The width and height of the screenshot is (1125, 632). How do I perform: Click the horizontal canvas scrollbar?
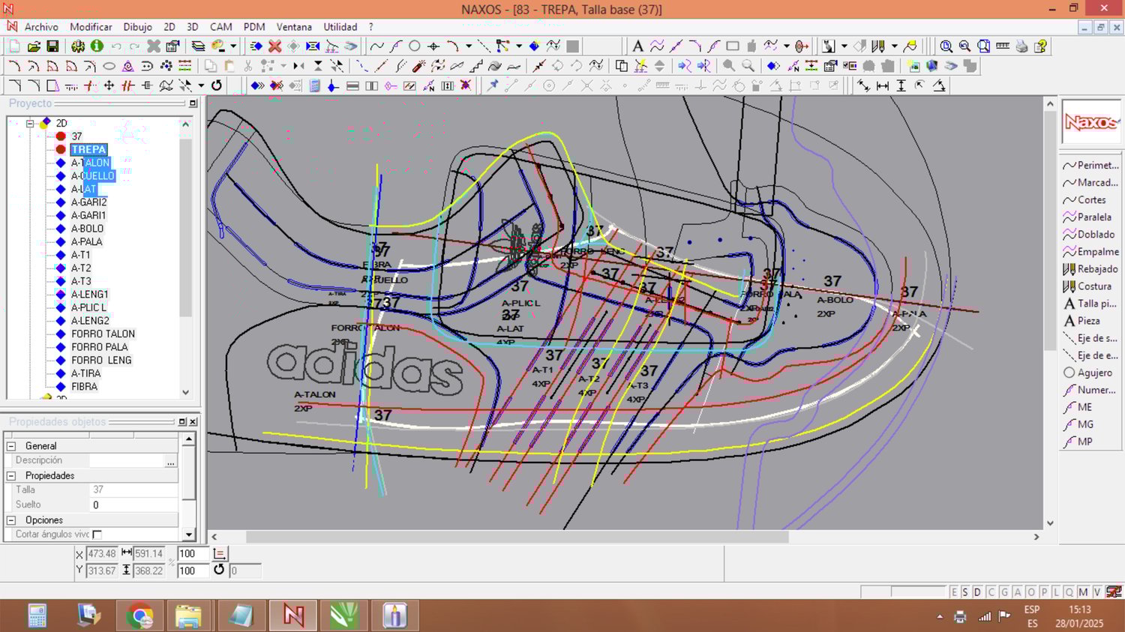tap(517, 537)
